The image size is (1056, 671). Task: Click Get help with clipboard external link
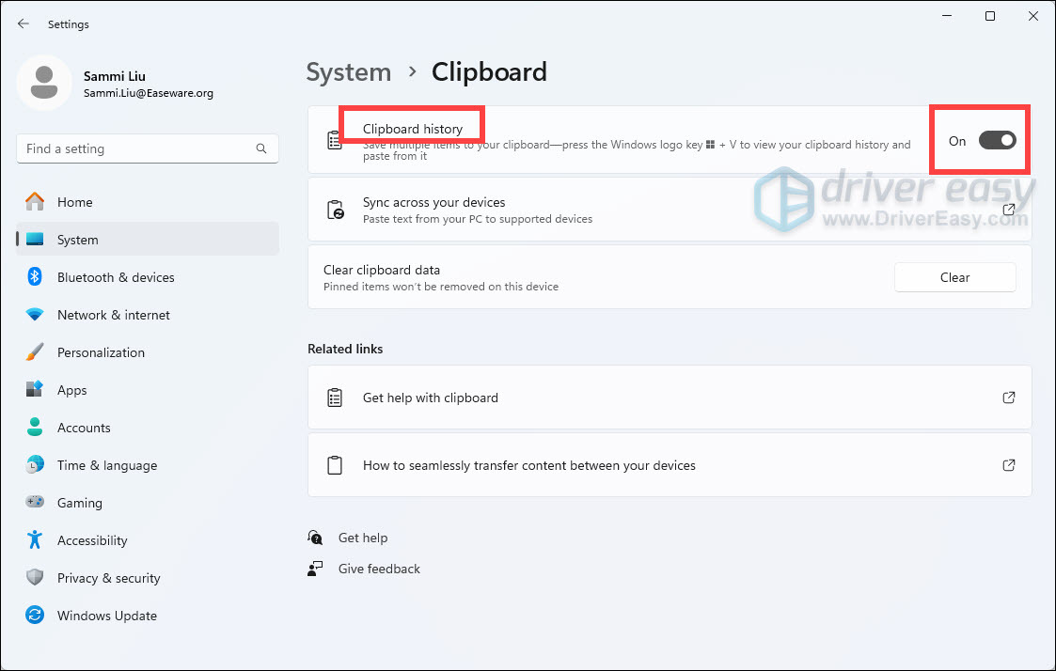coord(1008,397)
